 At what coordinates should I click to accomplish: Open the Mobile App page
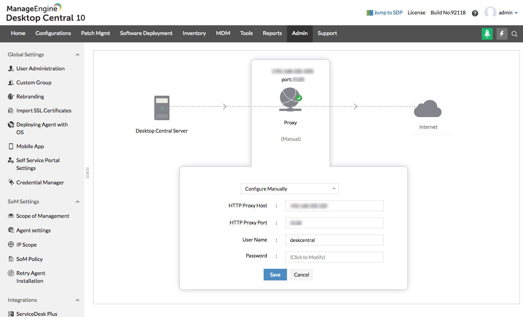coord(30,147)
